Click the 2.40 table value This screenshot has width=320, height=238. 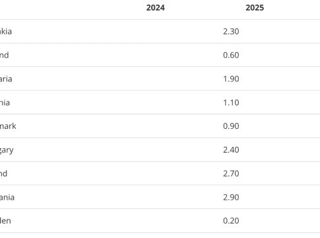point(231,150)
